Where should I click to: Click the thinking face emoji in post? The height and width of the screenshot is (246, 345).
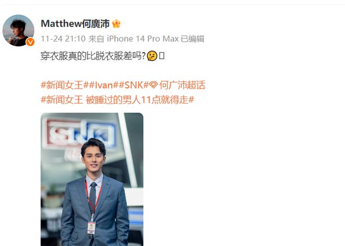[152, 56]
